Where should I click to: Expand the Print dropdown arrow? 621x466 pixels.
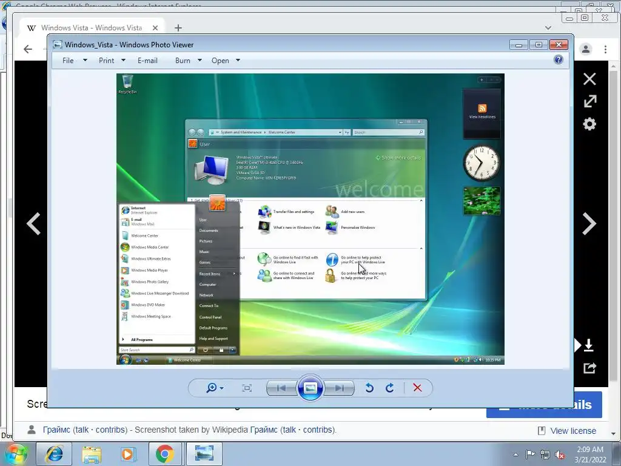point(123,60)
